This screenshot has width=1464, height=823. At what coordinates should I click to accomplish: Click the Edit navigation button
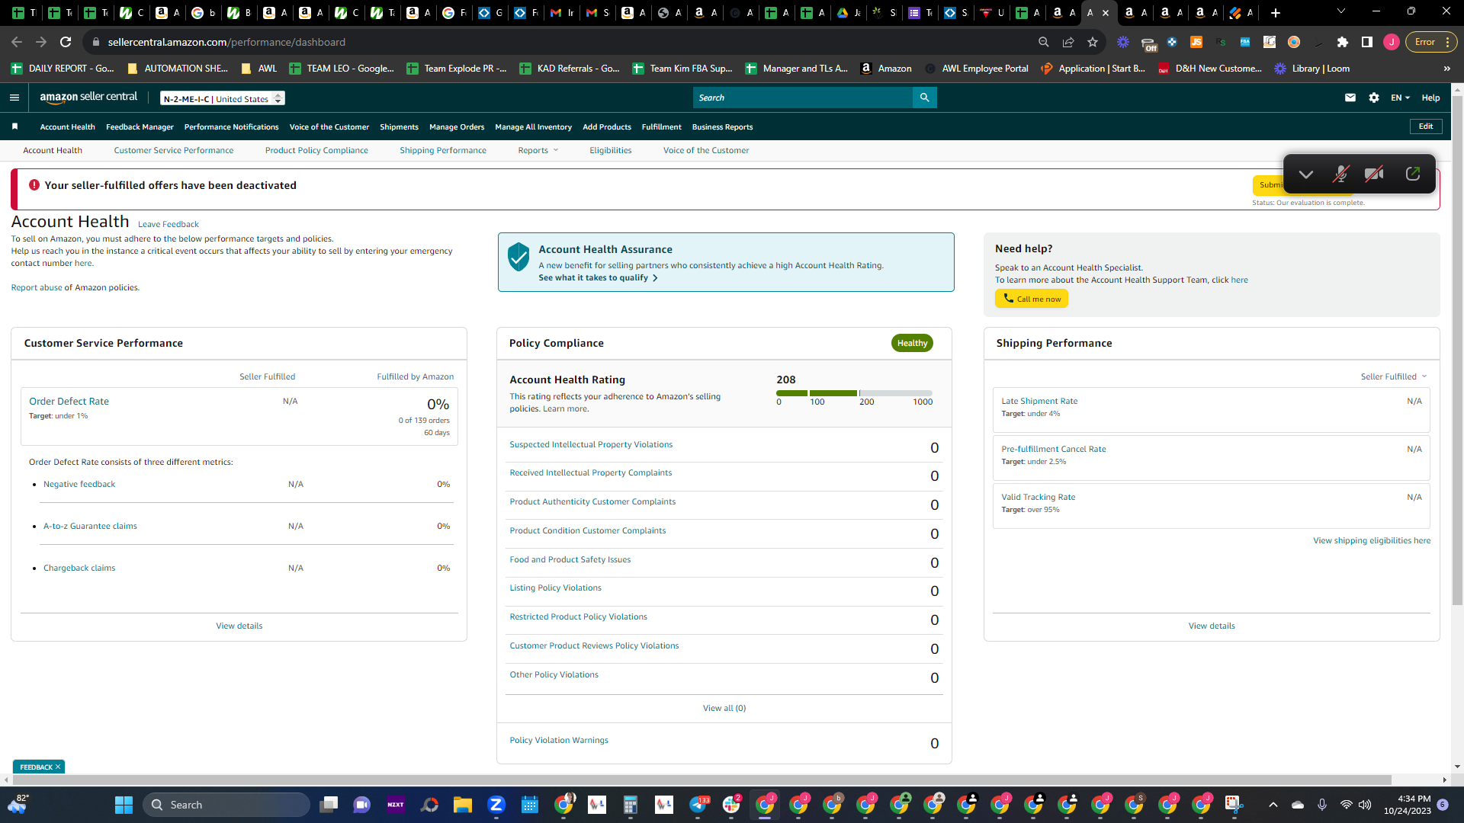click(x=1426, y=126)
